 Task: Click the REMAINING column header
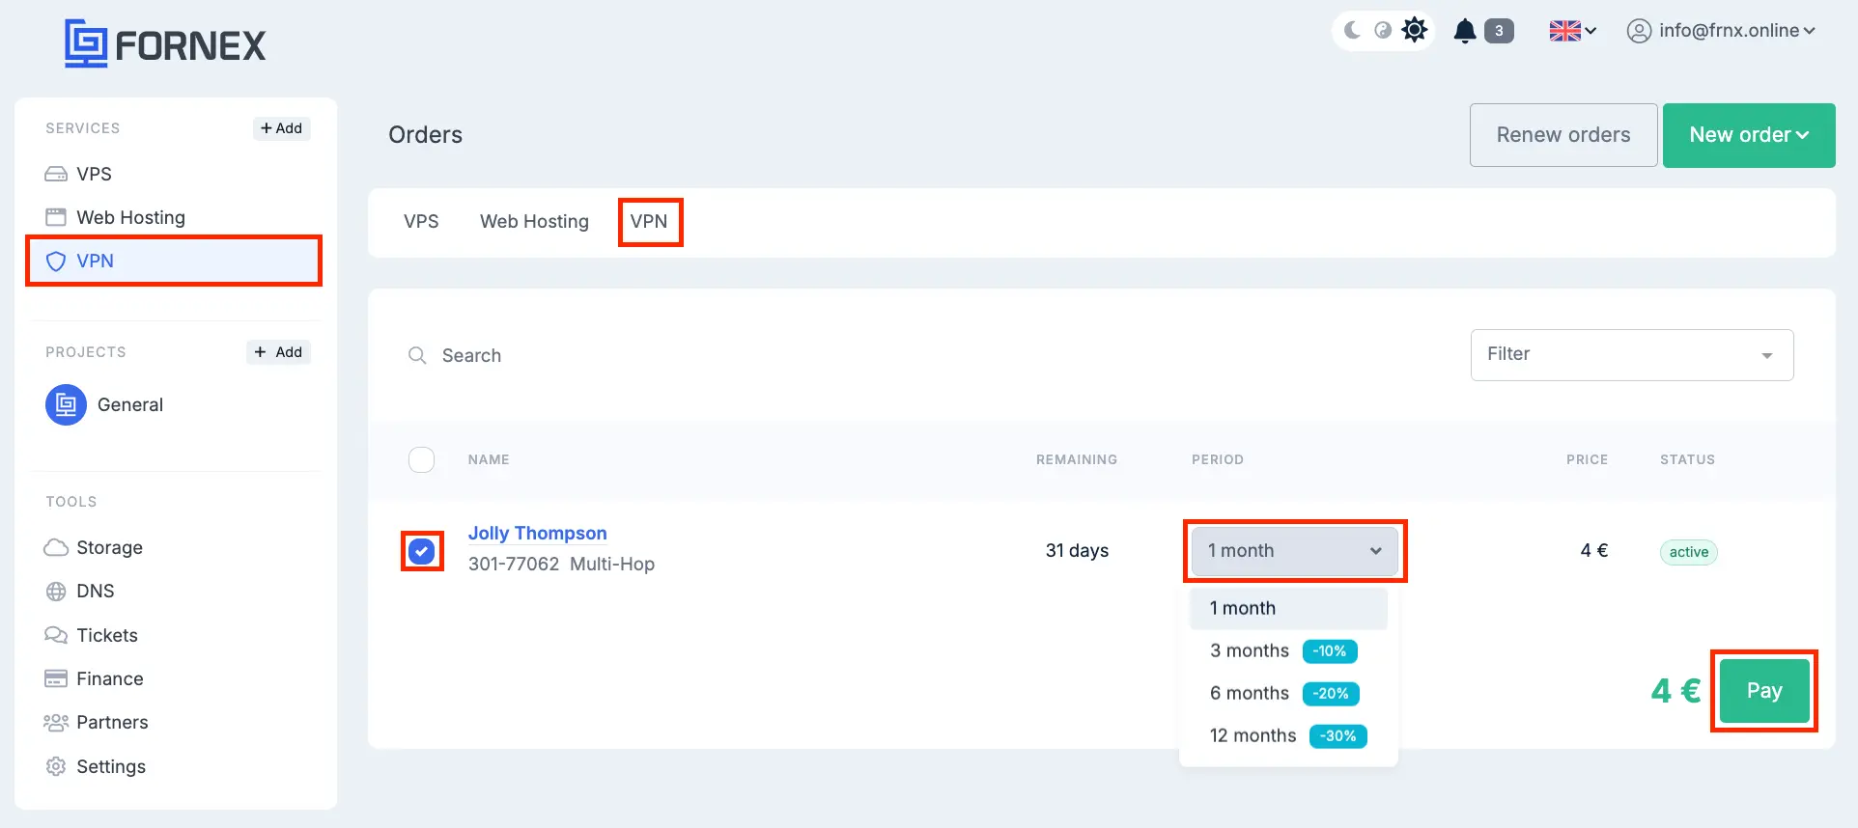1077,459
